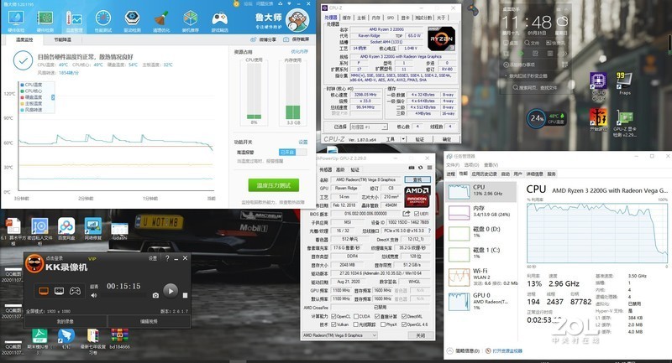Click Lookup button in GPU-Z
This screenshot has width=672, height=363.
417,179
